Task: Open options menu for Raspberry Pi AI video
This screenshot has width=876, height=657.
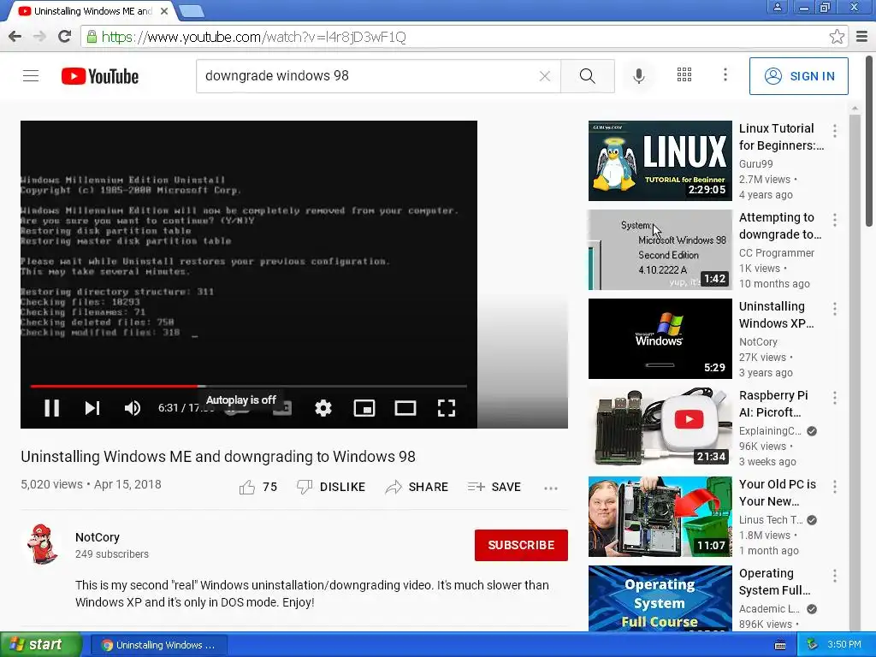Action: (x=835, y=398)
